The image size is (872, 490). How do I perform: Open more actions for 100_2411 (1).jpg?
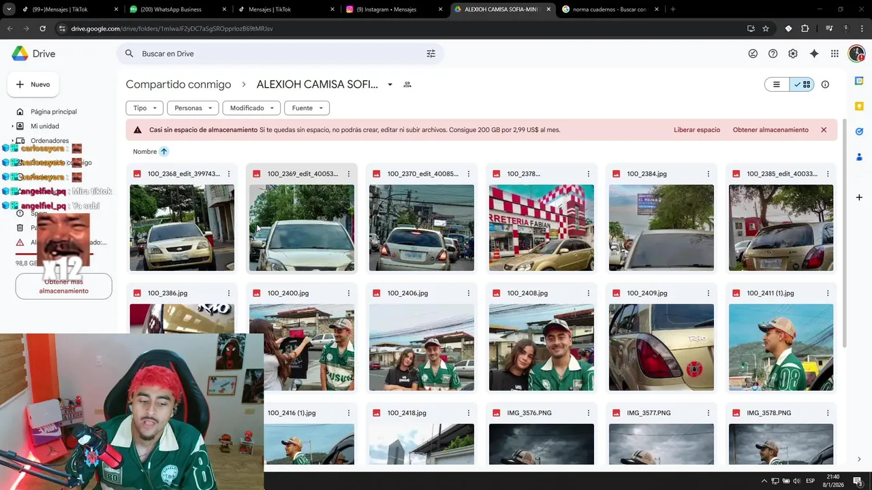(x=828, y=293)
